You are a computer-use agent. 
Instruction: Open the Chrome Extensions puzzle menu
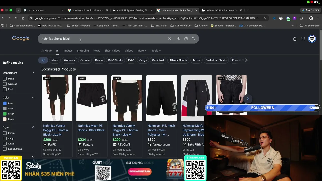[301, 18]
